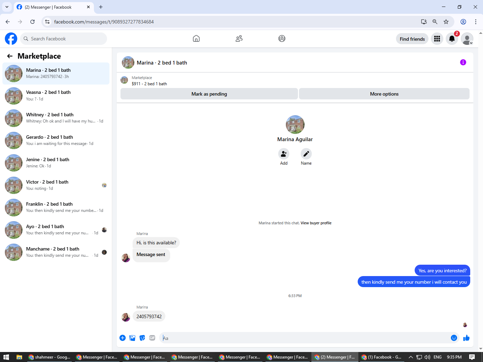Click the 'Yes, are you interested?' message

click(x=443, y=271)
